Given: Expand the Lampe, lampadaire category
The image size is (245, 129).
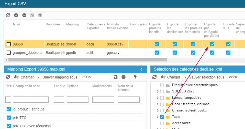Looking at the screenshot, I should pyautogui.click(x=158, y=98).
